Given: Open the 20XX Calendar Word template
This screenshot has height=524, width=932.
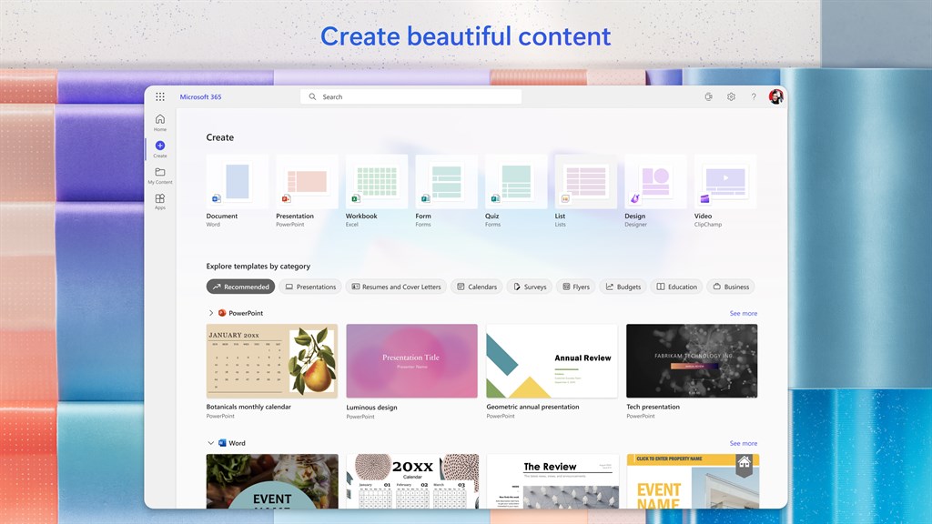Looking at the screenshot, I should (x=412, y=481).
